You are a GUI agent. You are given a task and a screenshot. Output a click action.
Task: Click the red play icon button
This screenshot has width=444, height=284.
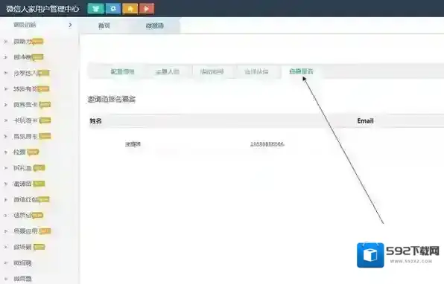point(147,8)
